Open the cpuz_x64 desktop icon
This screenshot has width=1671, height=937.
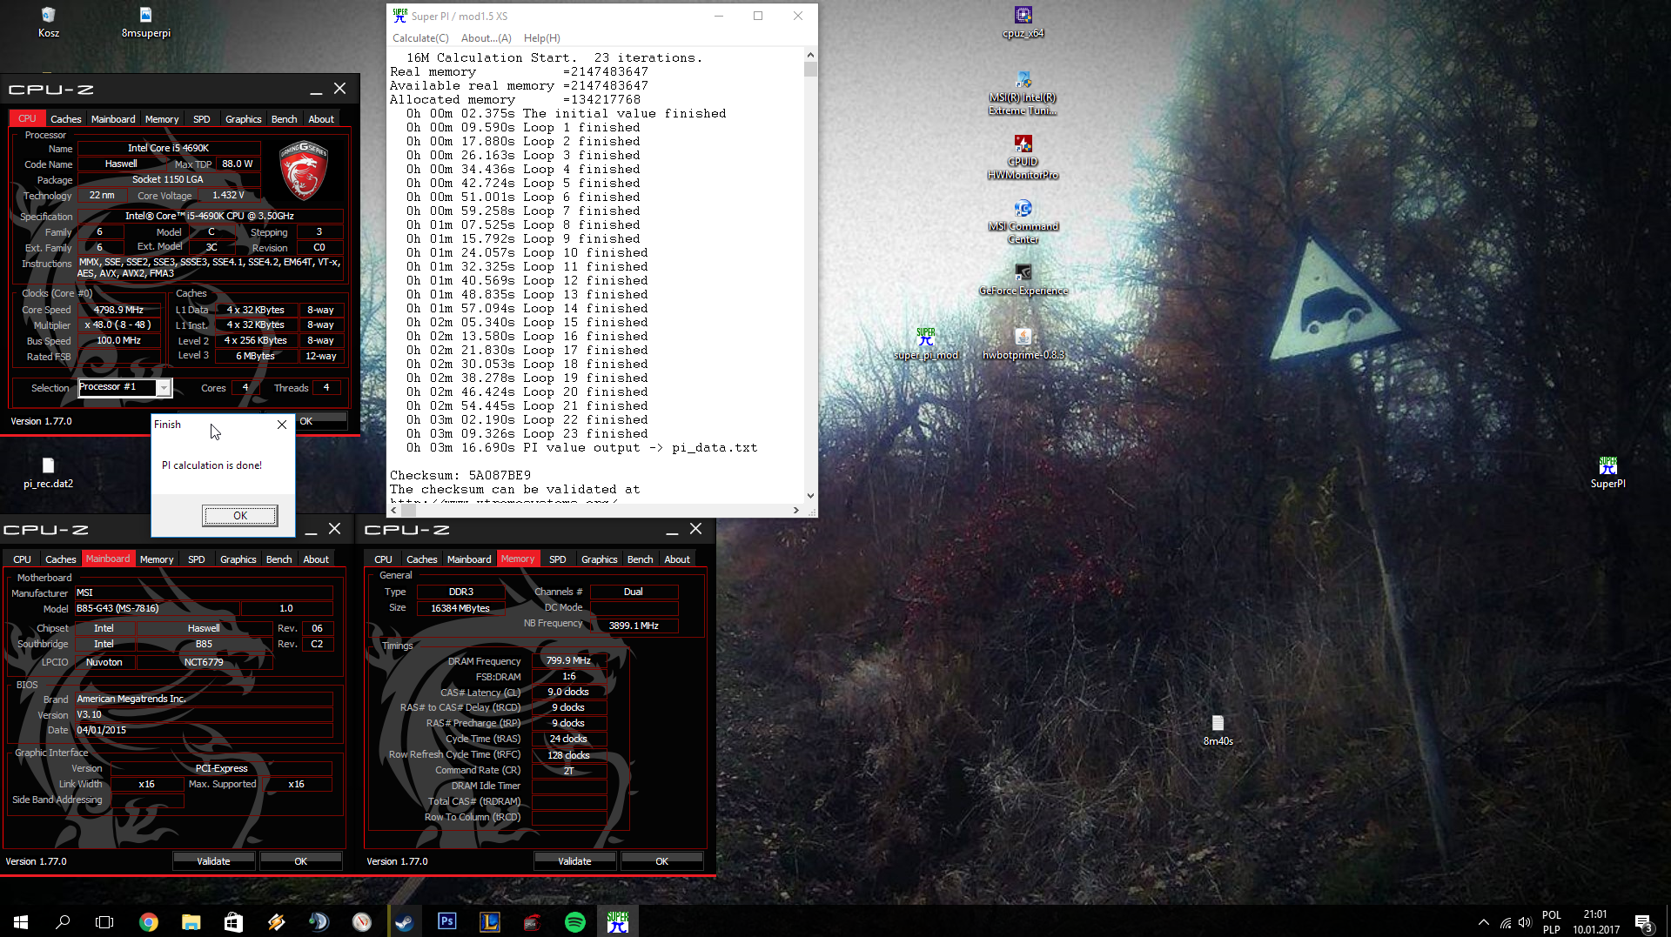[x=1023, y=23]
